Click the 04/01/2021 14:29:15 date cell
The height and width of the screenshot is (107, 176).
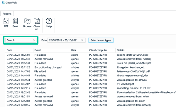point(18,88)
